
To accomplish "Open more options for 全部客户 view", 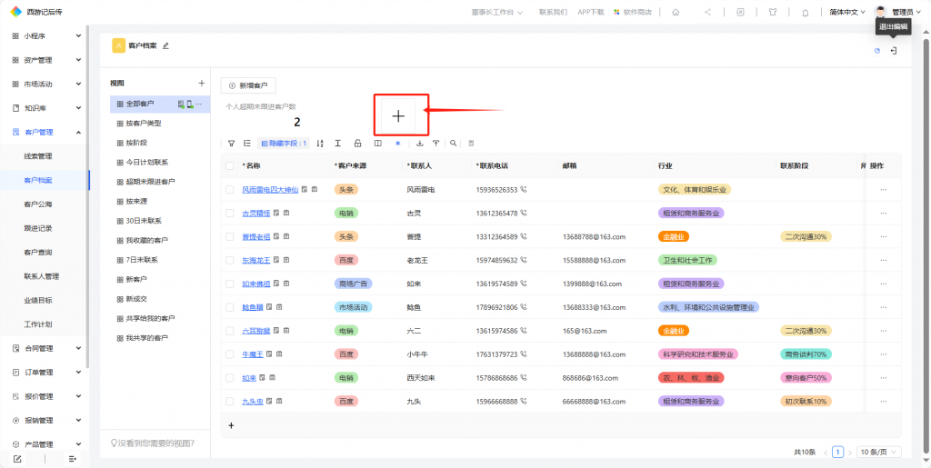I will pos(199,104).
